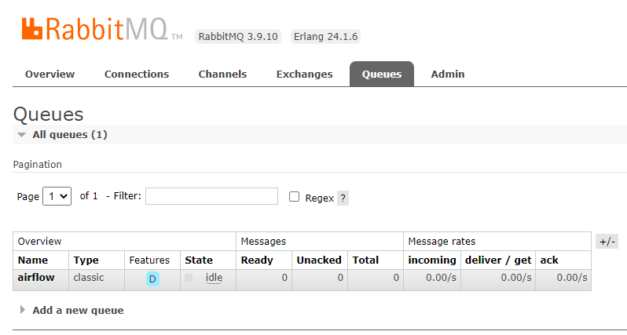627x335 pixels.
Task: Sort by incoming rate column header
Action: 432,260
